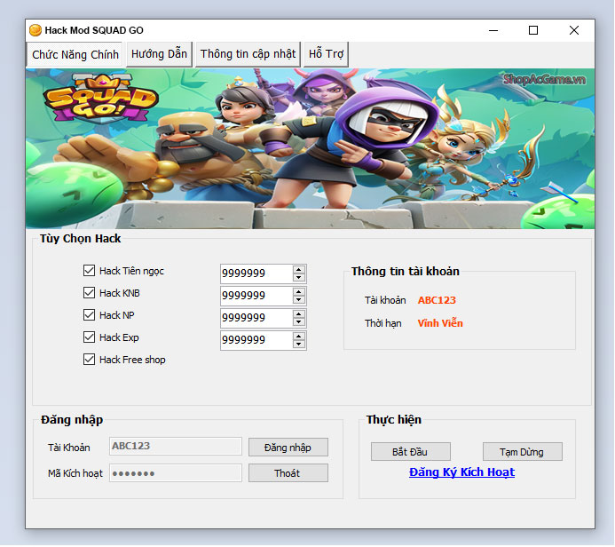Uncheck the Hack Tiên ngọc checkbox
This screenshot has width=615, height=547.
tap(89, 271)
